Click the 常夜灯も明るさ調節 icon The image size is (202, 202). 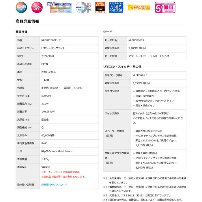pyautogui.click(x=100, y=8)
